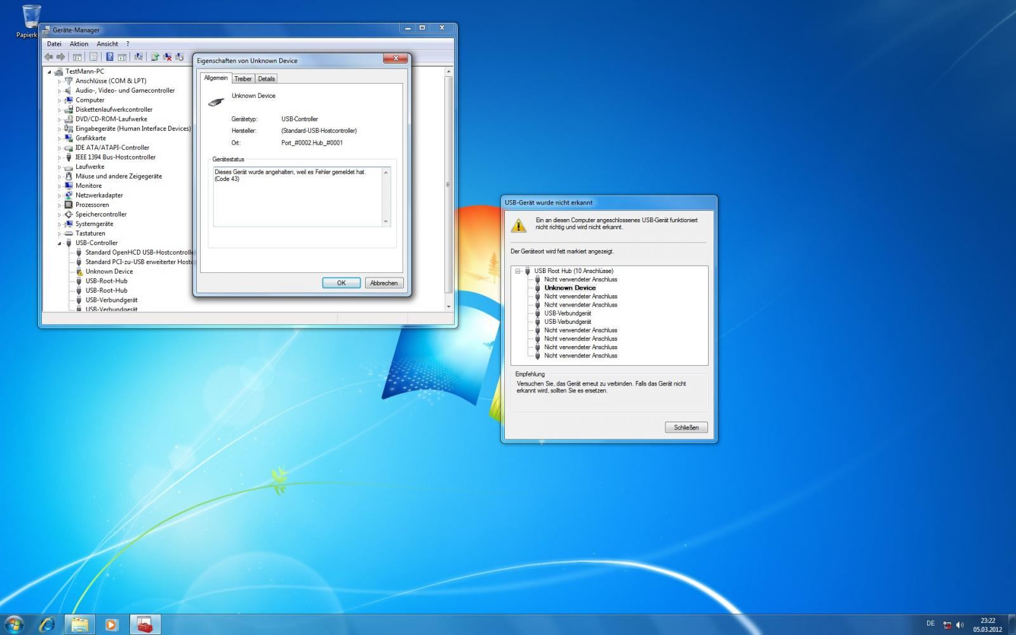Click Schließen in the USB-Gerät dialog
This screenshot has width=1016, height=635.
coord(686,427)
